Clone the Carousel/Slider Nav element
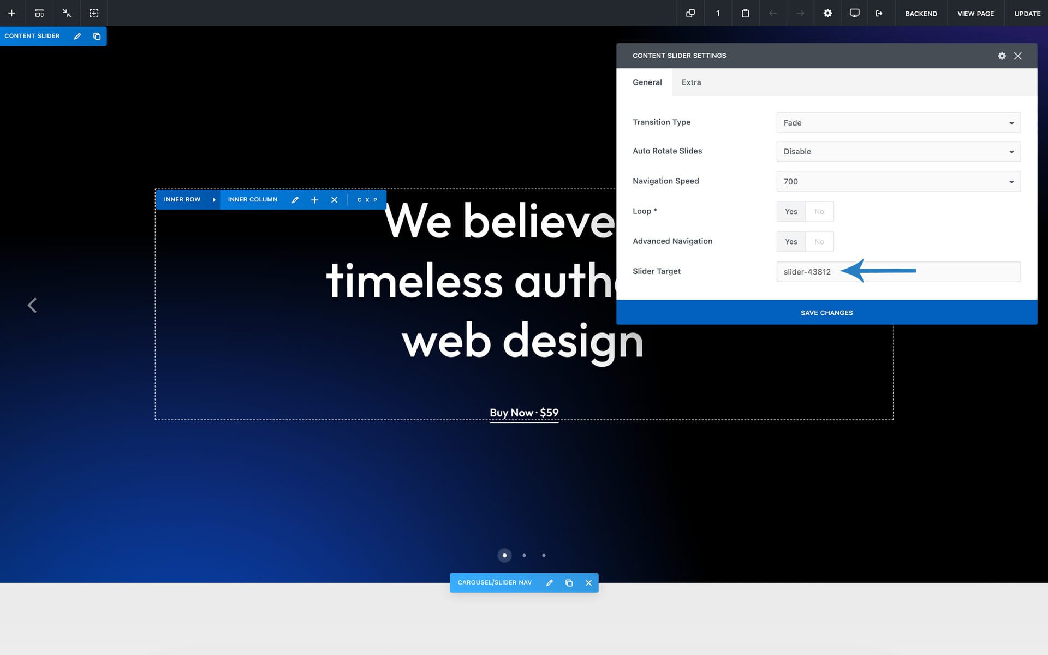 pyautogui.click(x=569, y=583)
